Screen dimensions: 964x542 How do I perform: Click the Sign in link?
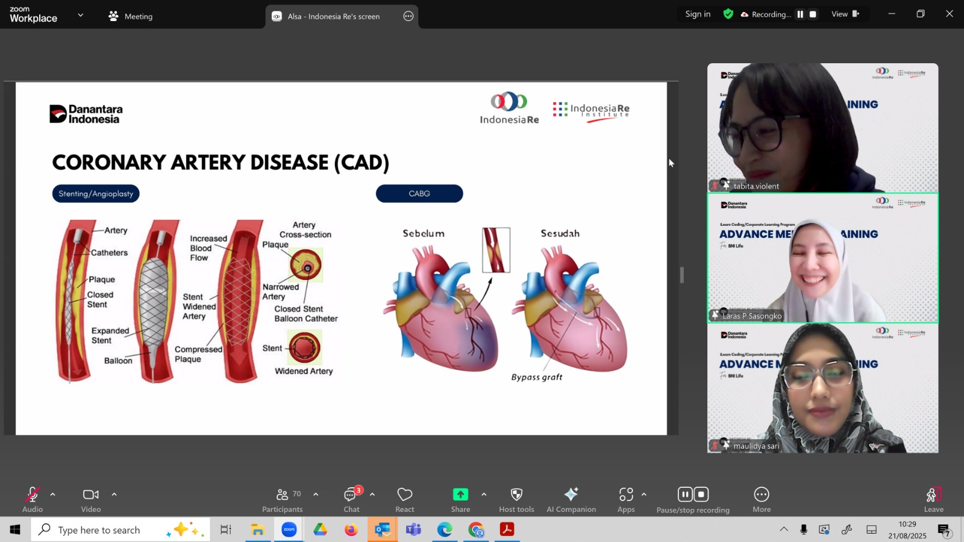(698, 14)
